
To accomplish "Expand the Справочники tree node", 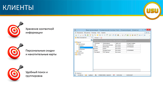I will click(75, 53).
